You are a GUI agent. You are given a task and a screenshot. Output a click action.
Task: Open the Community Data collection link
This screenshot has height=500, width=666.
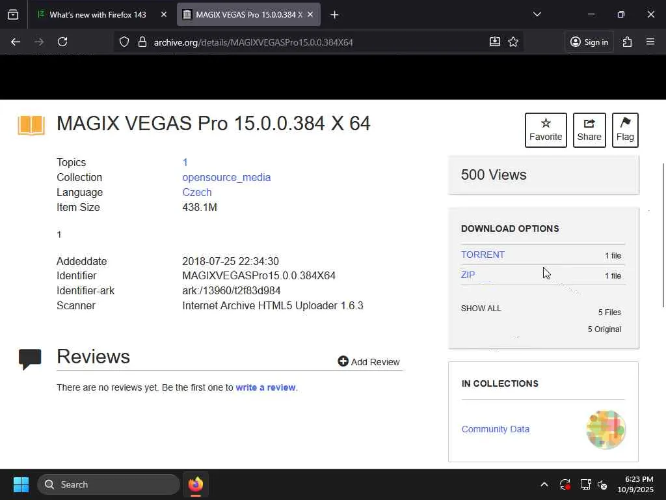click(x=496, y=429)
